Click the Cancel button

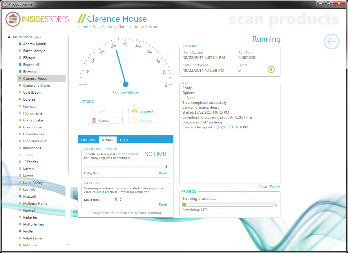(105, 120)
